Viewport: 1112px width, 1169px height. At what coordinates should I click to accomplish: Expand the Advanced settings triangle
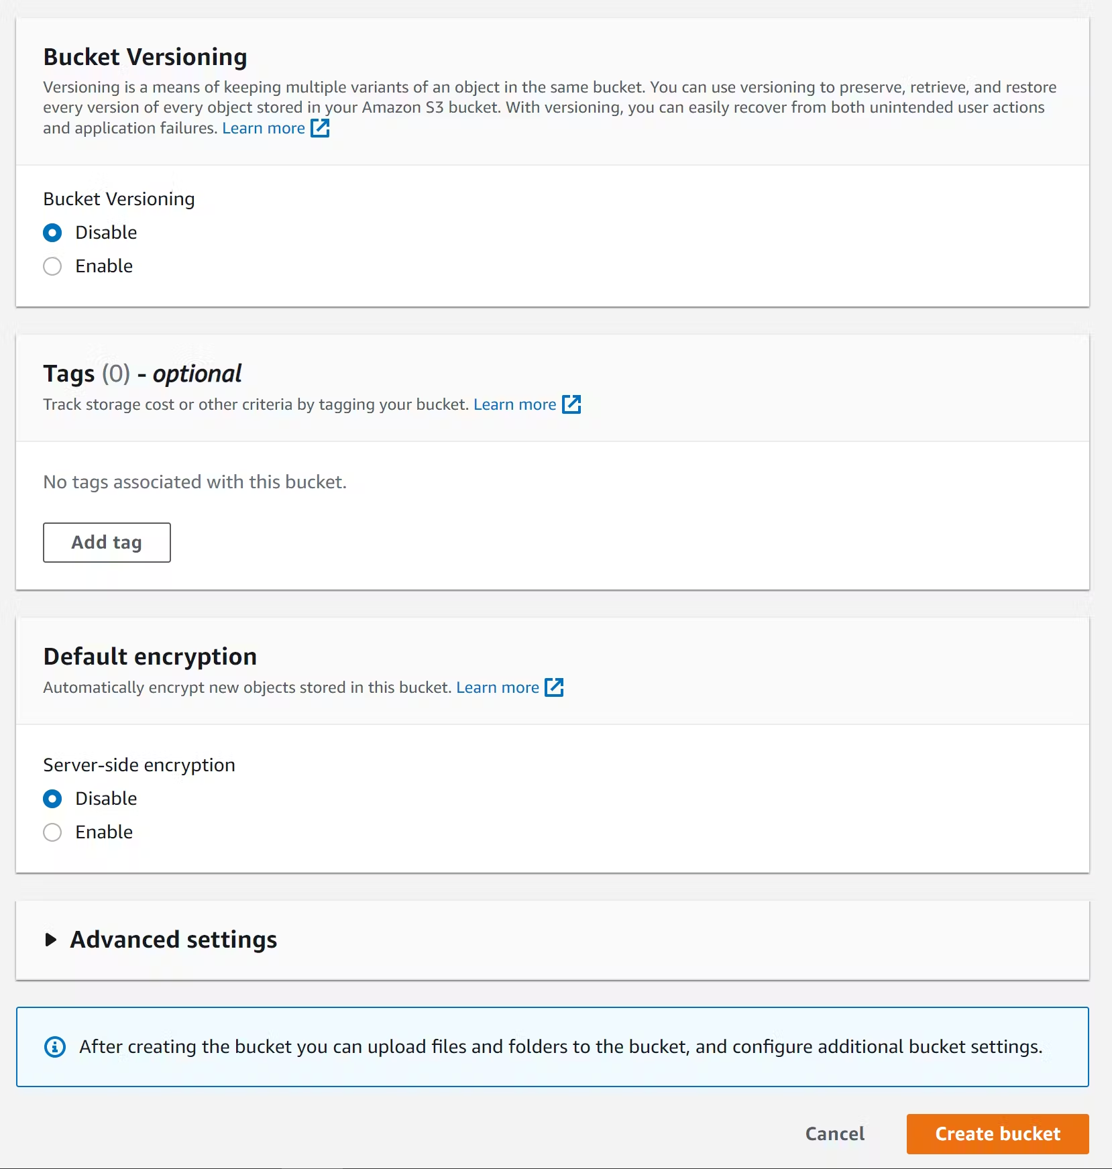51,940
